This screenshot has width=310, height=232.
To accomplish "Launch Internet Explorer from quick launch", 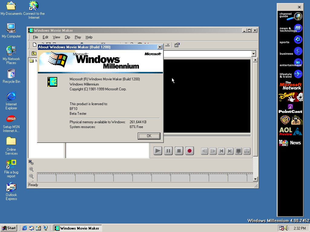I will [x=25, y=228].
